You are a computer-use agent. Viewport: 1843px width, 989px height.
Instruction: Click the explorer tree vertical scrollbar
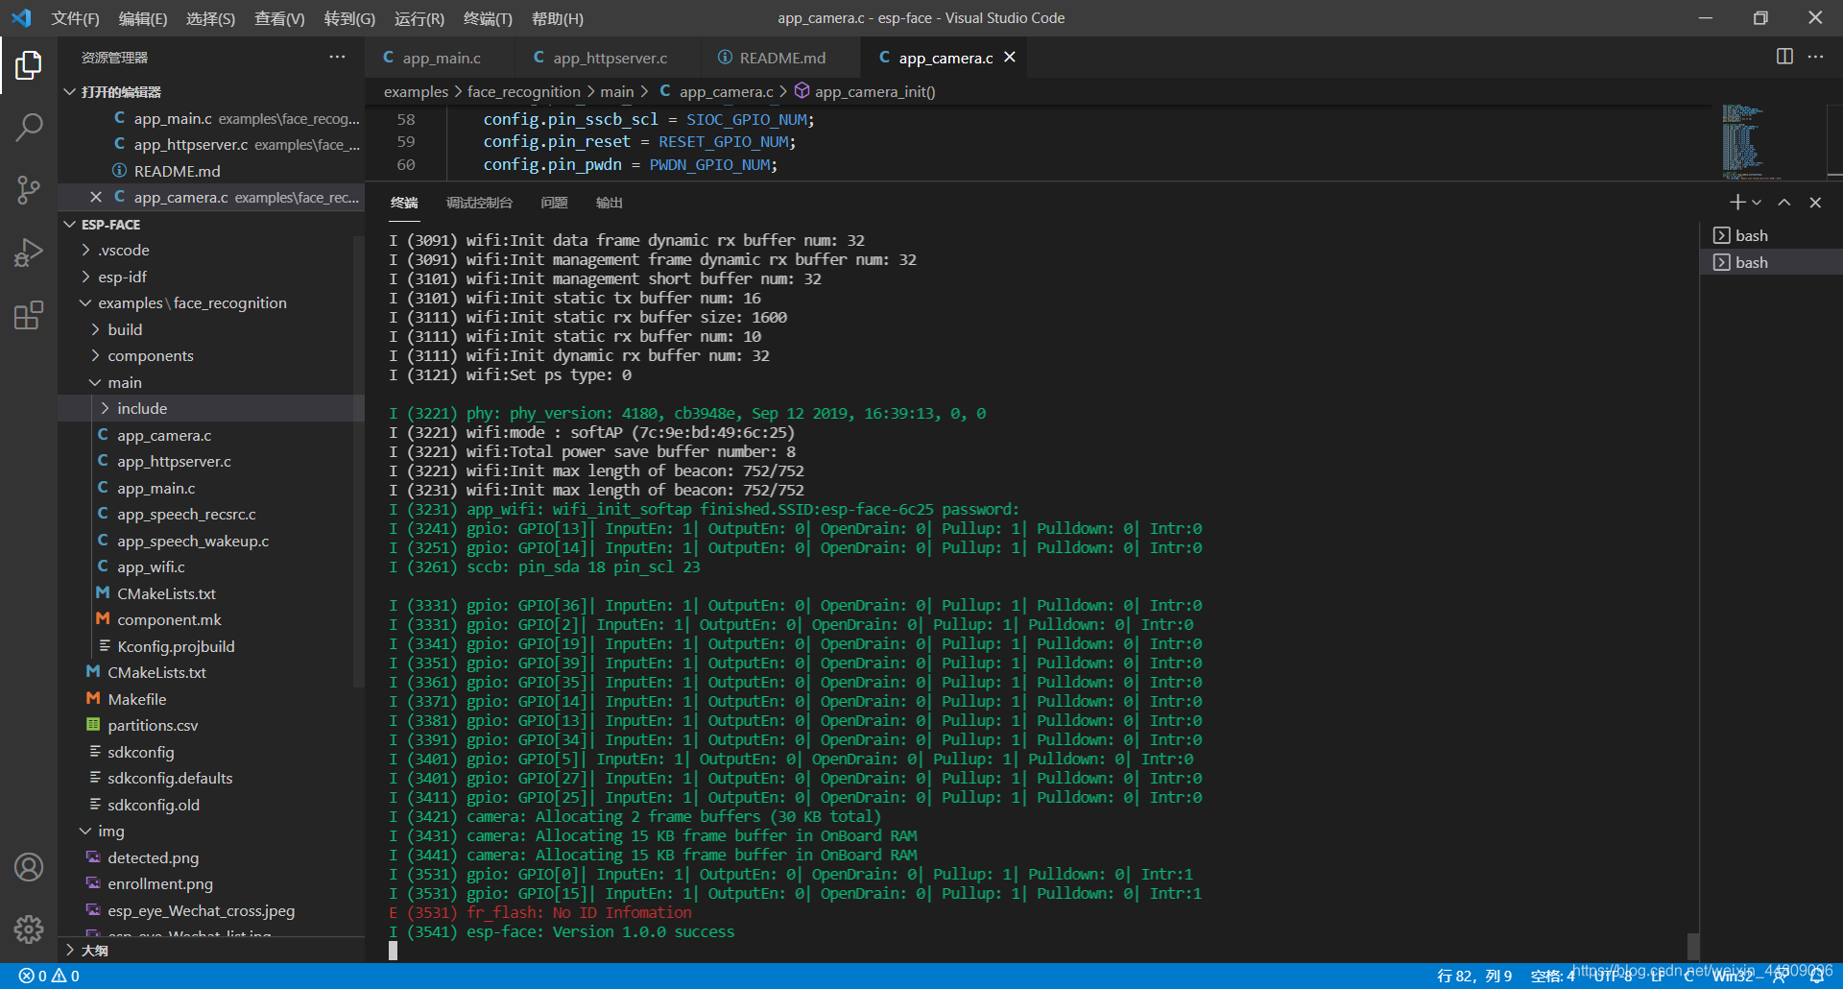359,461
